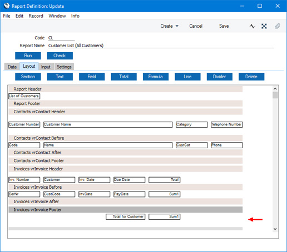Select the Invoices vrInvoice Footer section
The image size is (287, 252).
(126, 210)
